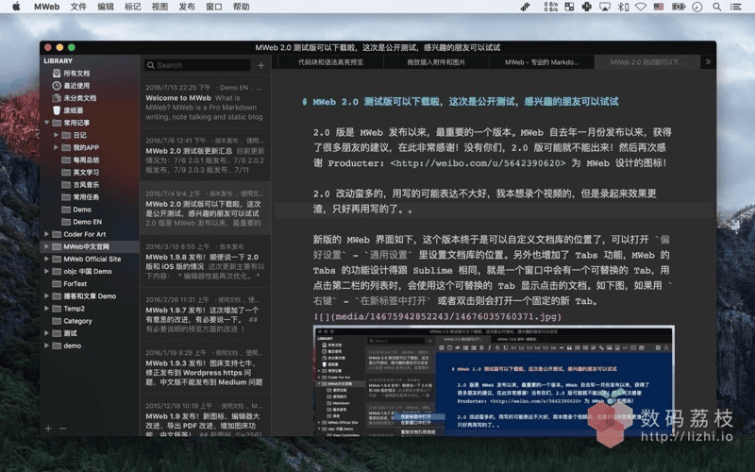Expand the demo folder at the bottom
Viewport: 755px width, 472px height.
click(x=46, y=346)
